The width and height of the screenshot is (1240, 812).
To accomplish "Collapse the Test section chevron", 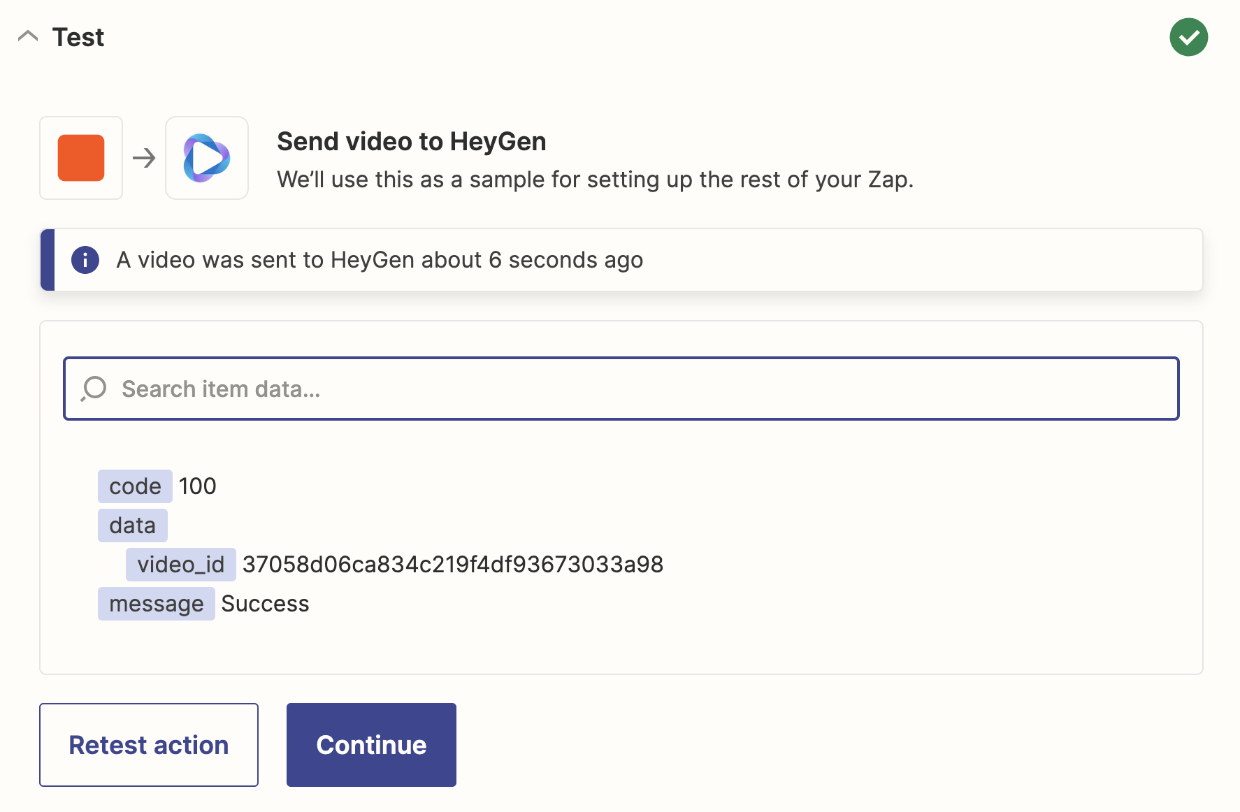I will click(x=28, y=36).
